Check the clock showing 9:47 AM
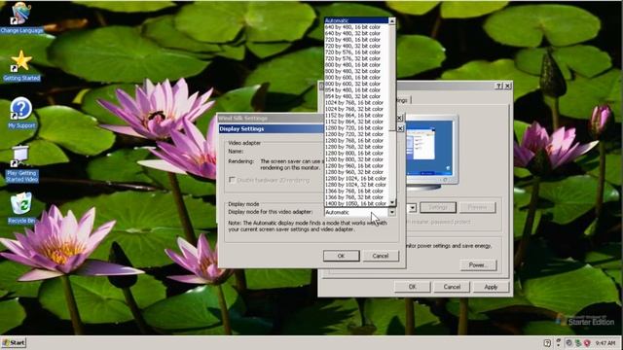The image size is (623, 350). 605,343
